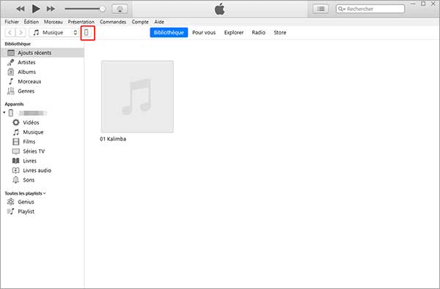Click the Ajouts récents grid icon
Screen dimensions: 440x289
point(11,53)
